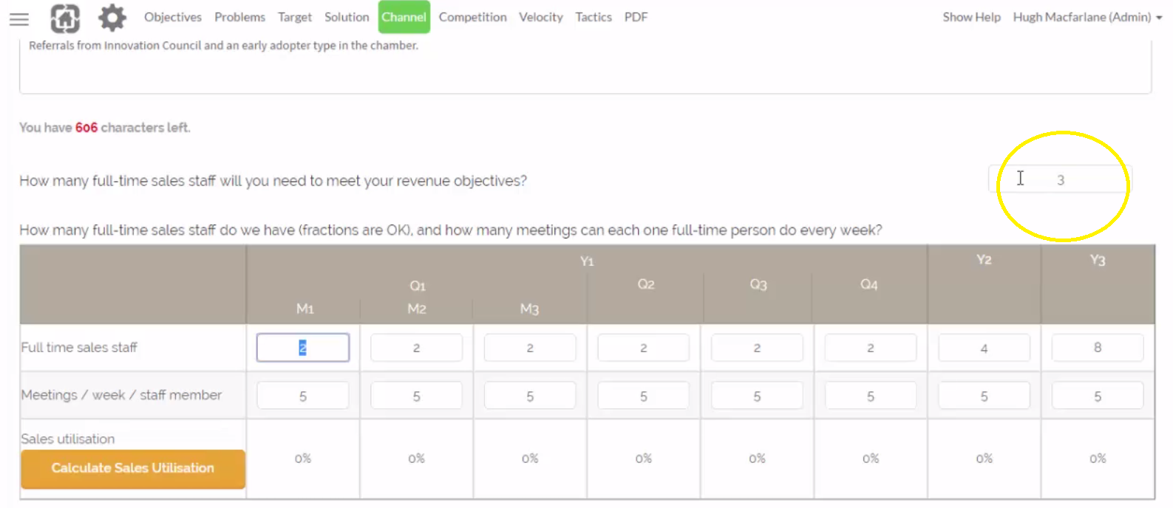Screen dimensions: 1173x508
Task: Select the Y2 meetings per week field
Action: [984, 395]
